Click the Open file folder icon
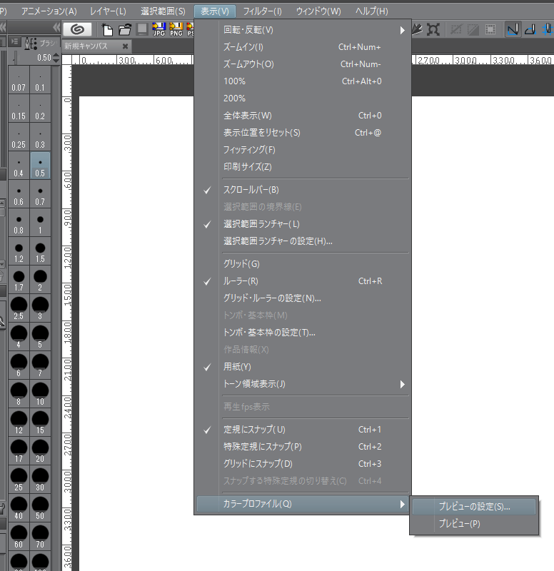The height and width of the screenshot is (571, 554). click(125, 29)
